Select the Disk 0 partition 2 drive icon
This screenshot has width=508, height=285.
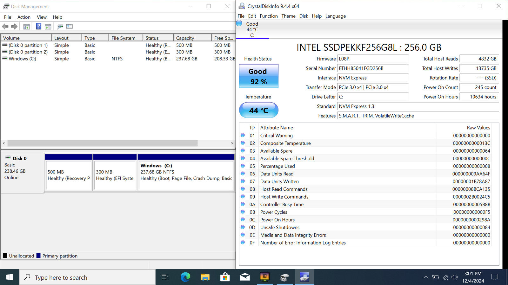point(5,52)
